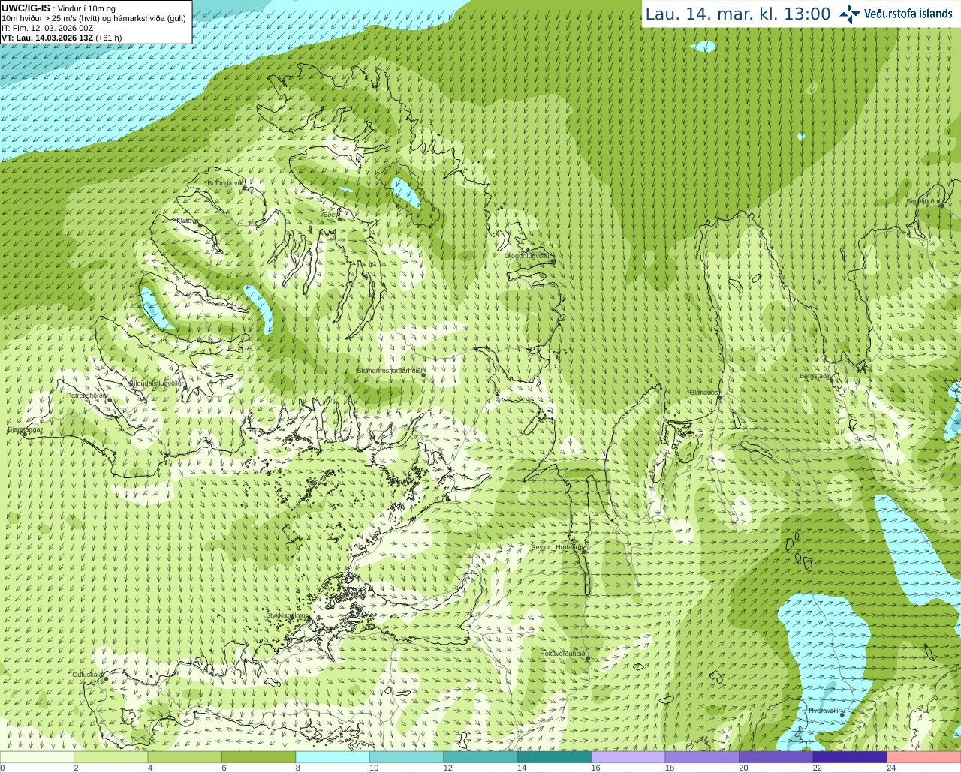Select the Bergstaðir station marker
The height and width of the screenshot is (773, 961).
(x=833, y=380)
